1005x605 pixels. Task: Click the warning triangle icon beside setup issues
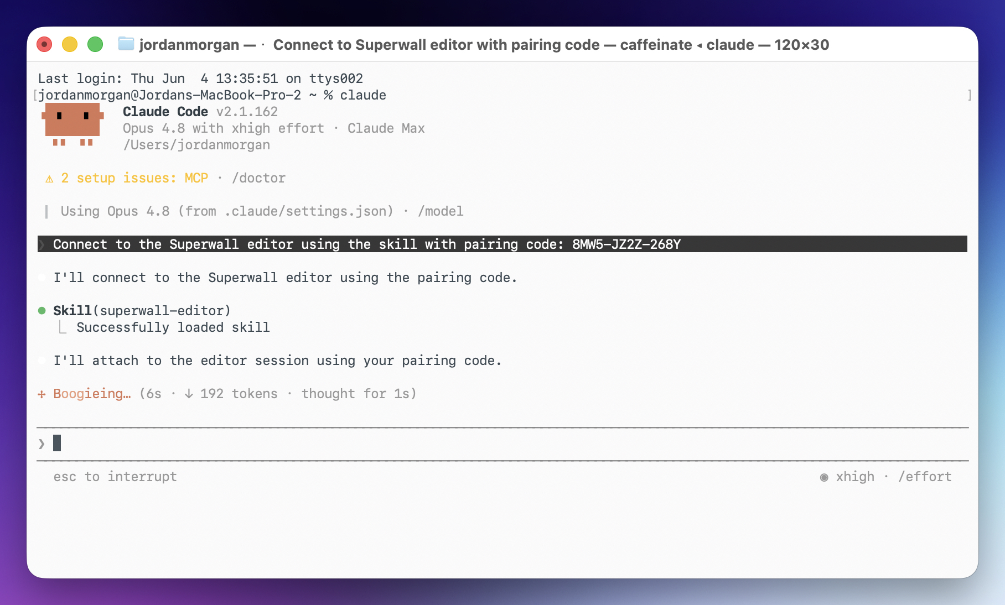click(x=49, y=179)
